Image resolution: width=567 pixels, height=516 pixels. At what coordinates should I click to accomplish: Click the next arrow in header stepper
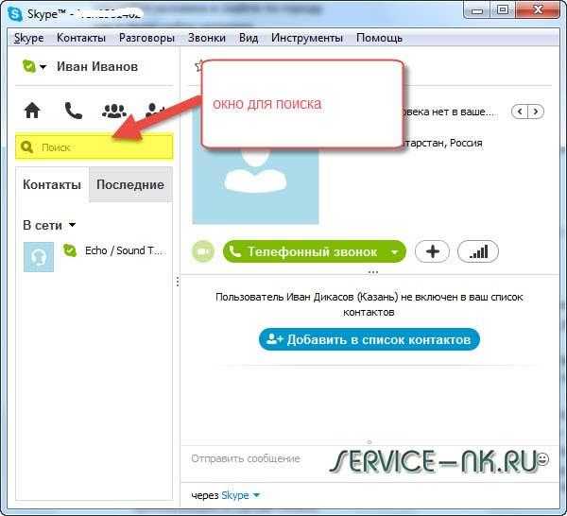tap(536, 112)
